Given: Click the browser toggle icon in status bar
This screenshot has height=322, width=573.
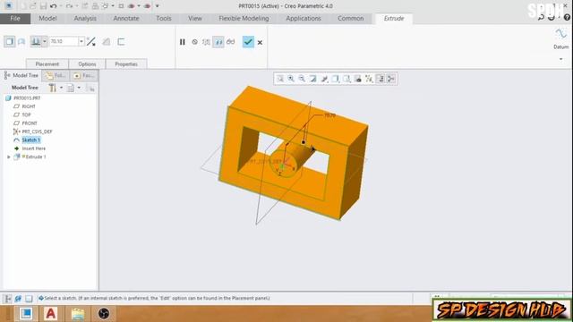Looking at the screenshot, I should click(x=18, y=299).
